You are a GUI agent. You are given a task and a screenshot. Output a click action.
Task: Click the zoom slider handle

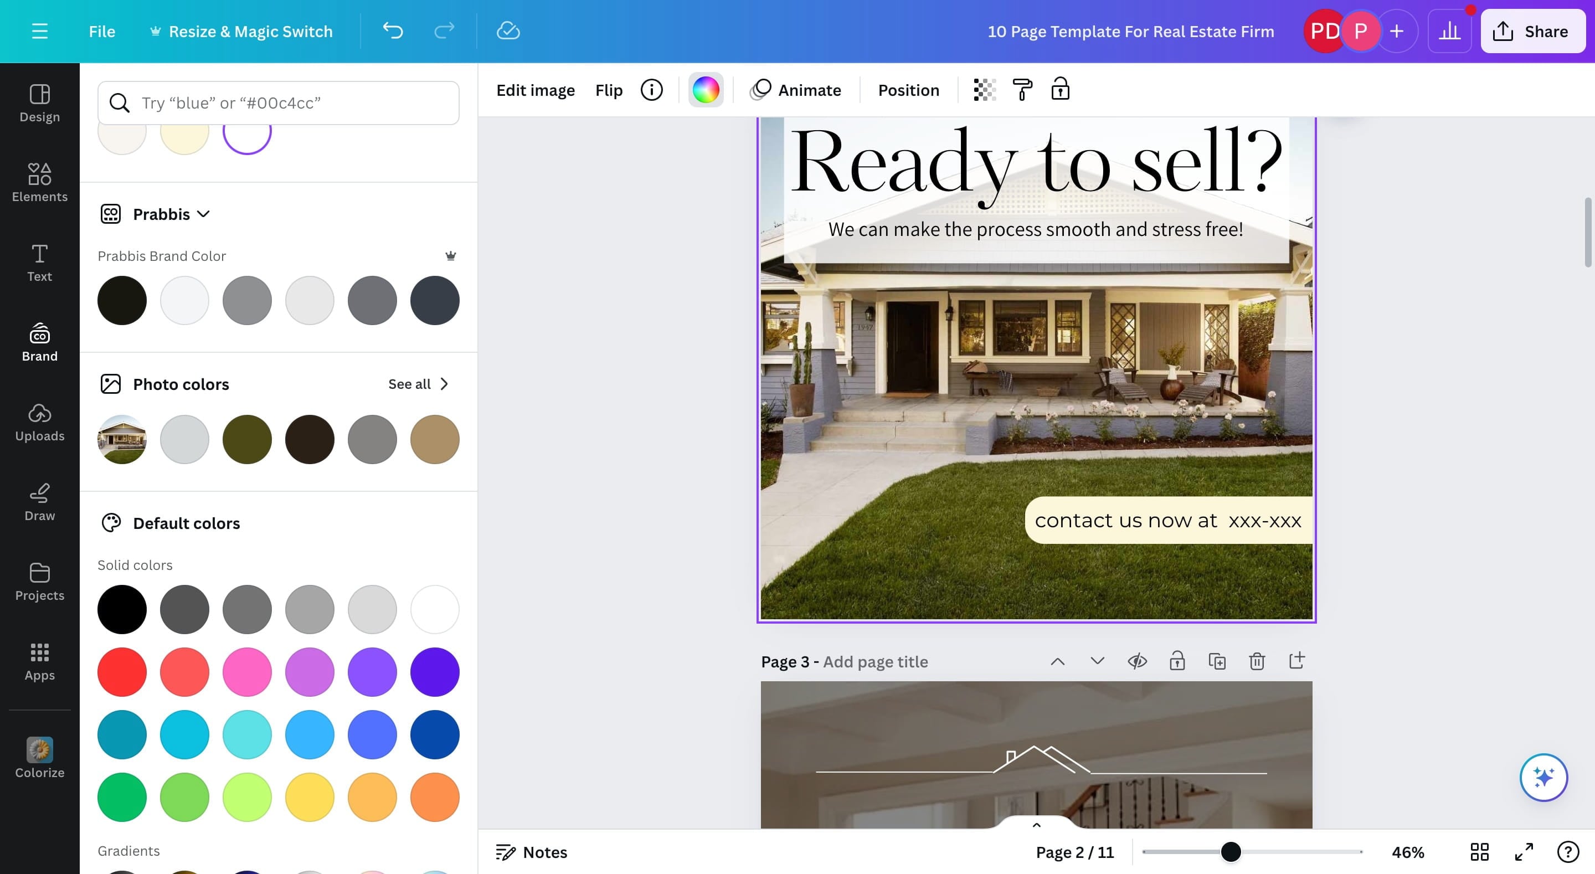[1231, 852]
